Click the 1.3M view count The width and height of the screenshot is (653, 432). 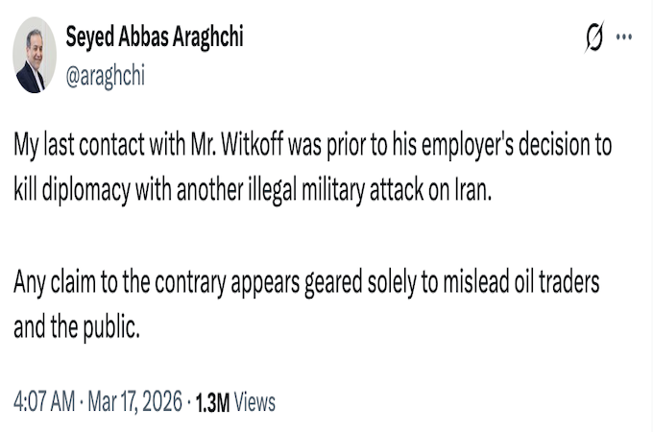[x=212, y=402]
